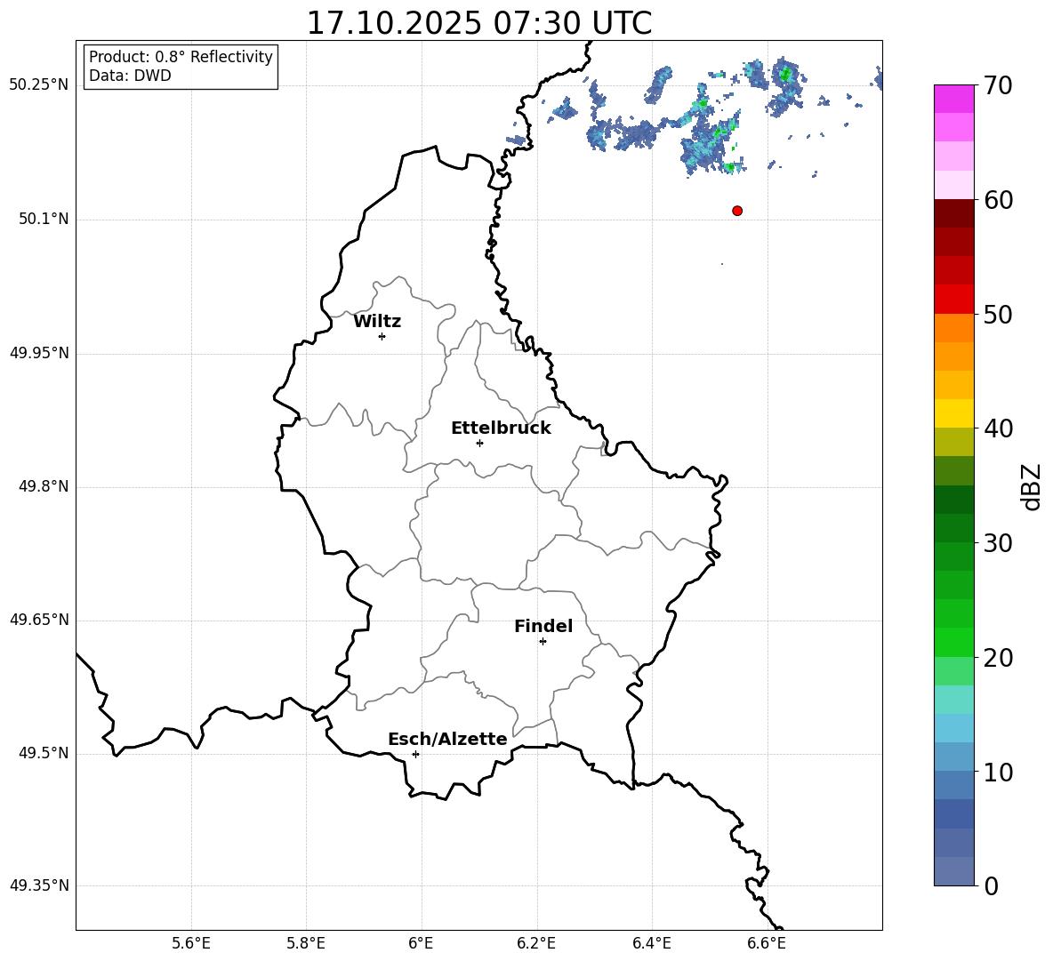Click the 5.8°E longitude label
Image resolution: width=1053 pixels, height=961 pixels.
pyautogui.click(x=306, y=943)
